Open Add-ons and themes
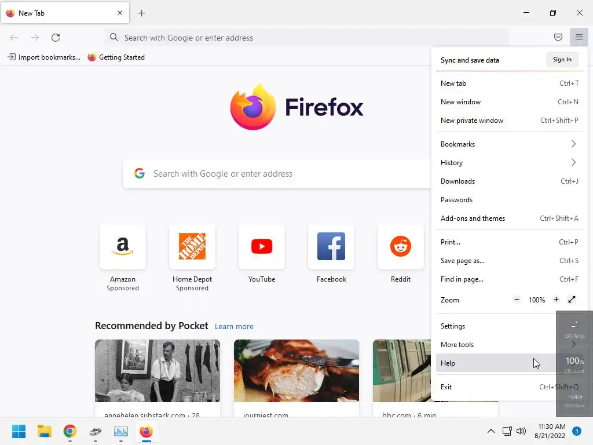This screenshot has width=593, height=445. pyautogui.click(x=510, y=218)
